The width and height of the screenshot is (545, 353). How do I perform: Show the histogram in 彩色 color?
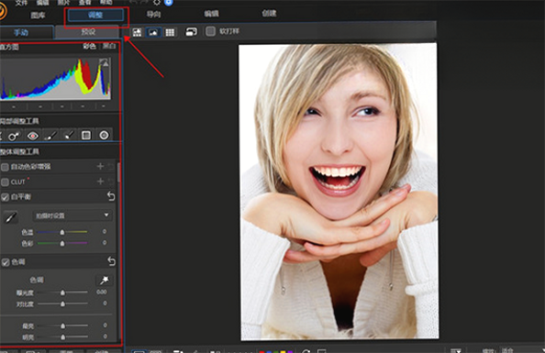pos(89,46)
